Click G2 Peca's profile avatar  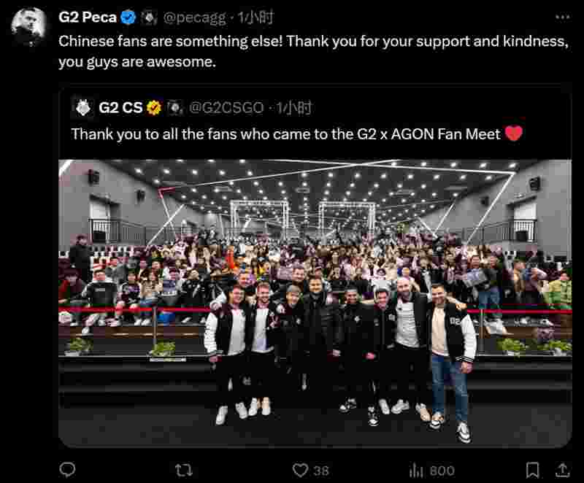(x=28, y=26)
